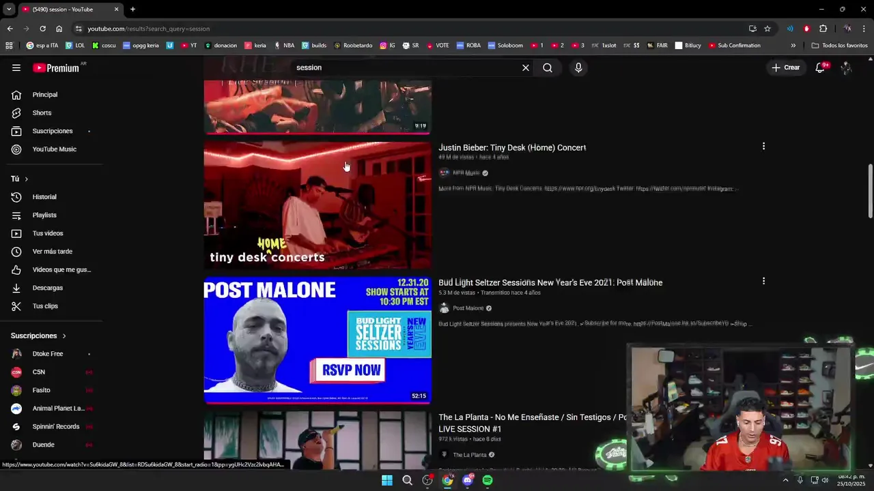This screenshot has height=491, width=874.
Task: Go back with the browser back arrow
Action: point(10,29)
